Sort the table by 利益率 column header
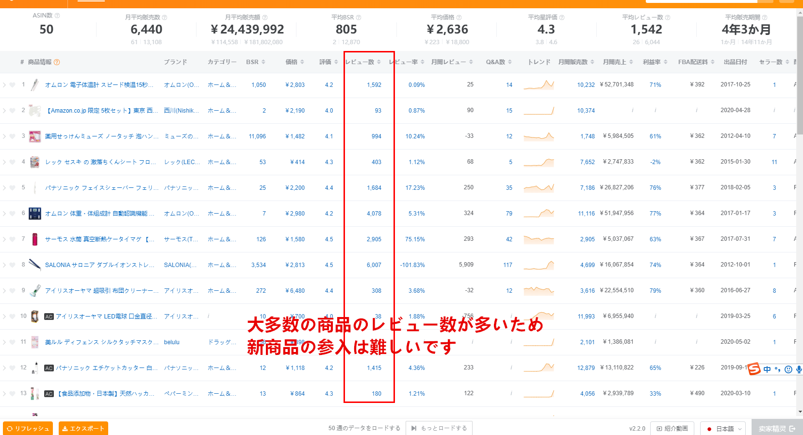The height and width of the screenshot is (435, 803). [x=655, y=62]
